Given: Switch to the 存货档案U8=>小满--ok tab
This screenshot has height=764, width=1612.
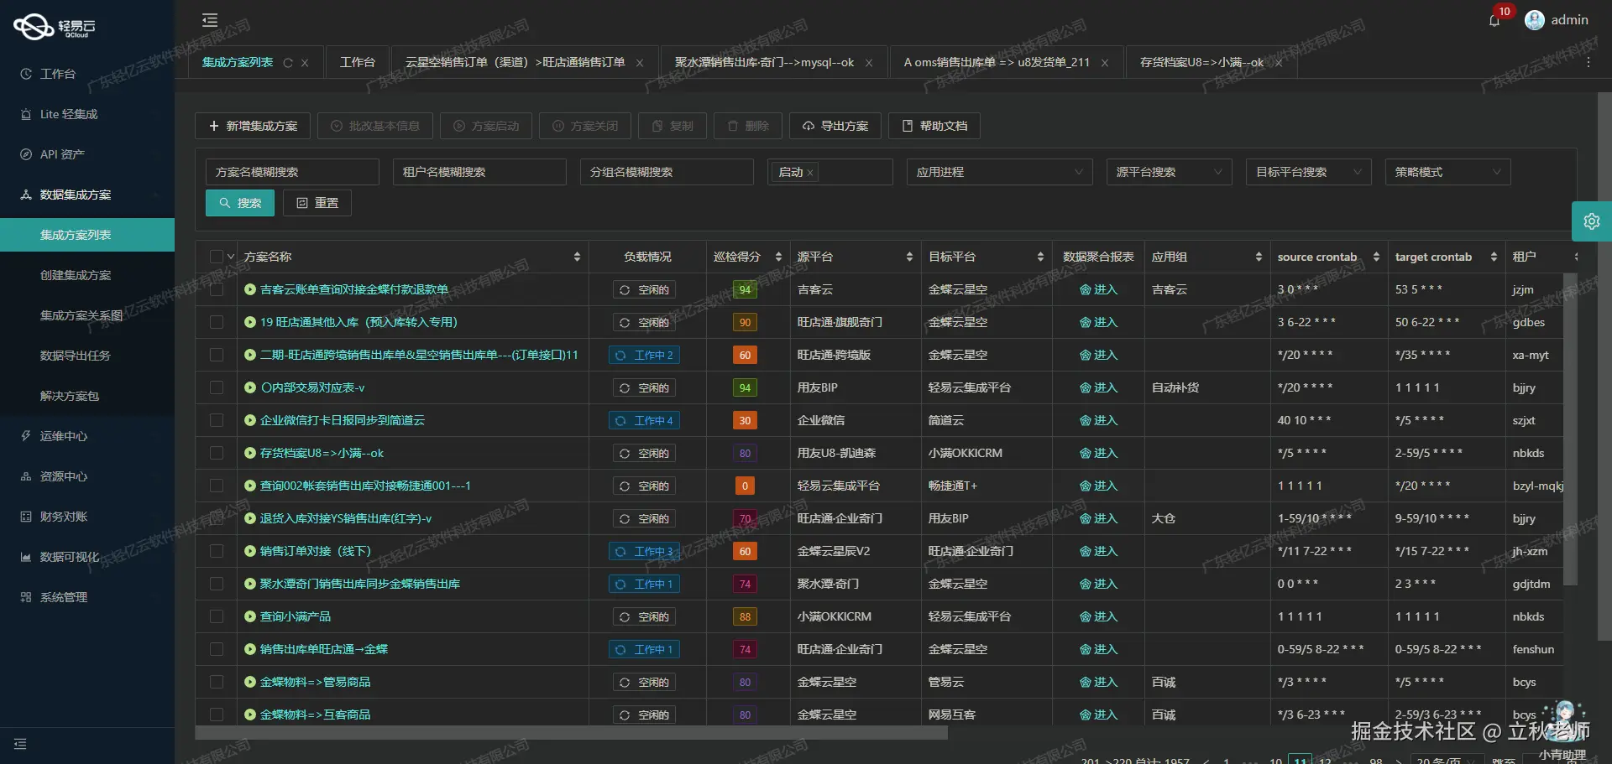Looking at the screenshot, I should [1199, 62].
